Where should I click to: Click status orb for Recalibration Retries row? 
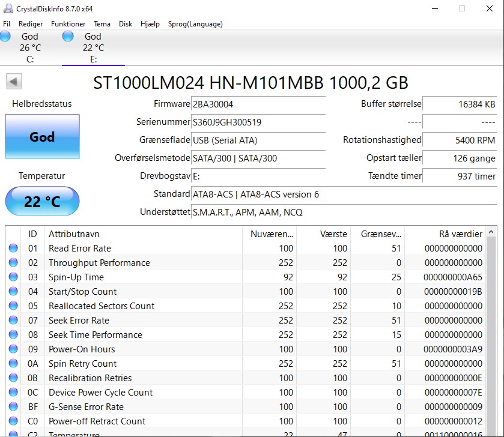pyautogui.click(x=13, y=378)
